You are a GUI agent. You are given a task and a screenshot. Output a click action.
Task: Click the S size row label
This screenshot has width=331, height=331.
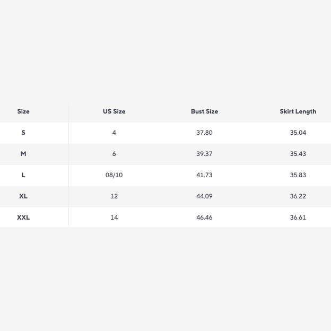pos(23,133)
